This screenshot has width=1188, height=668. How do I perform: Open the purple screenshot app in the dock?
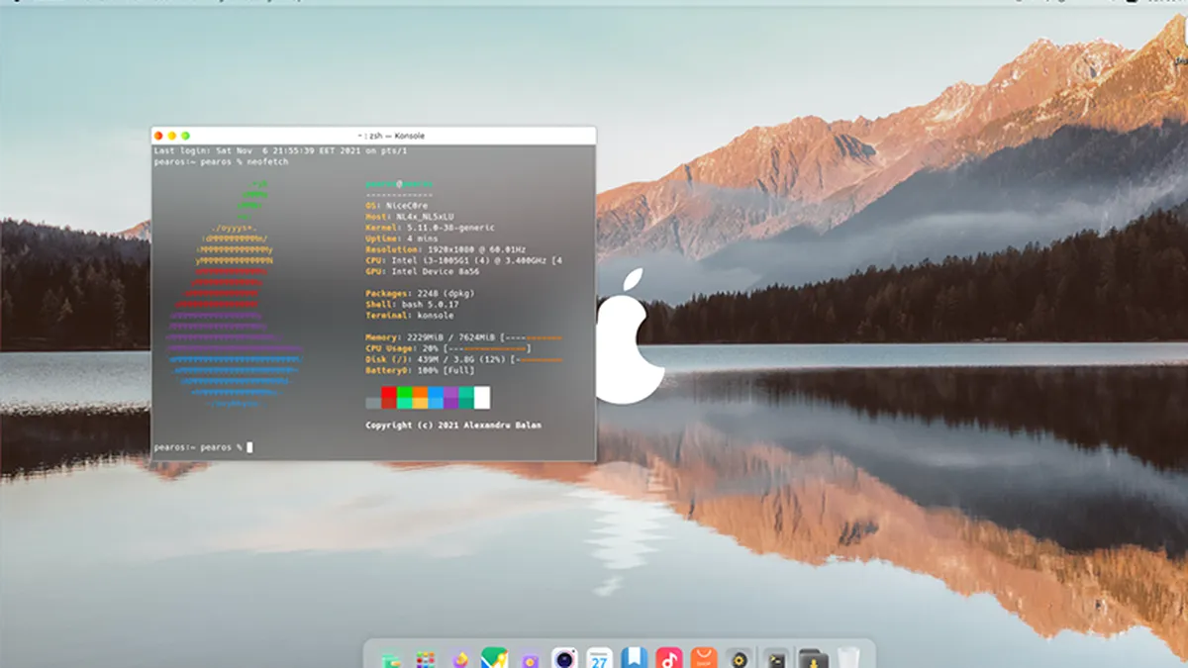point(530,659)
